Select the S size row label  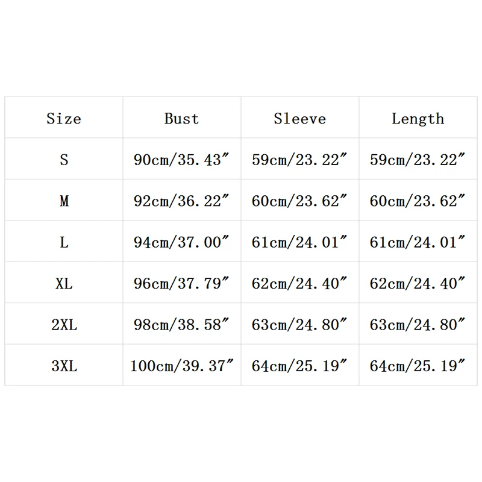pyautogui.click(x=64, y=160)
